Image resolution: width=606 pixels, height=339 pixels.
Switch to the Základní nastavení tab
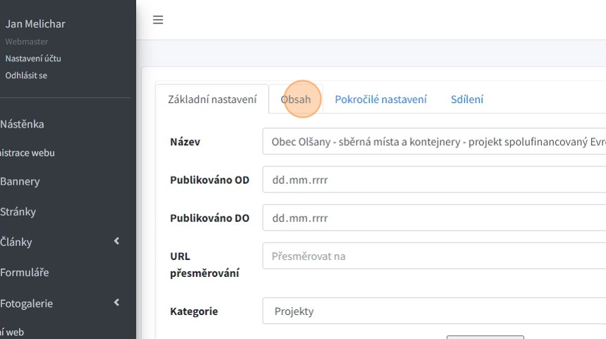(x=212, y=99)
